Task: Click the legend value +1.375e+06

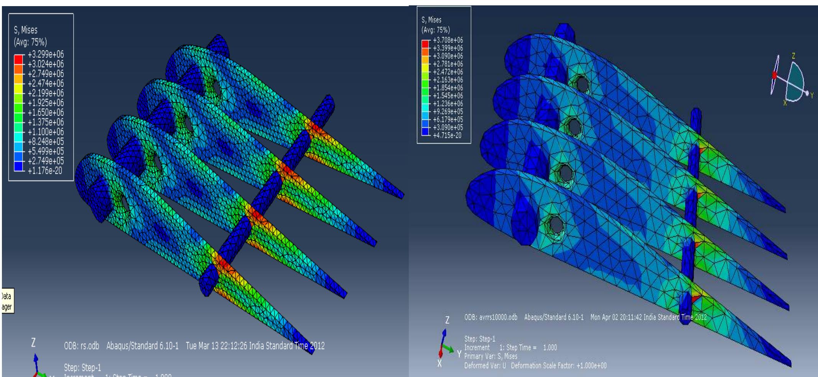Action: click(45, 122)
